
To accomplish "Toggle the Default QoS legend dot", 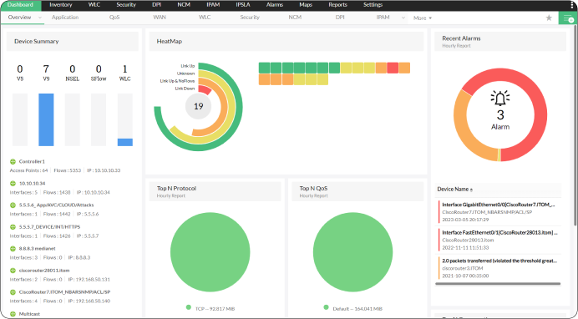I will tap(326, 307).
